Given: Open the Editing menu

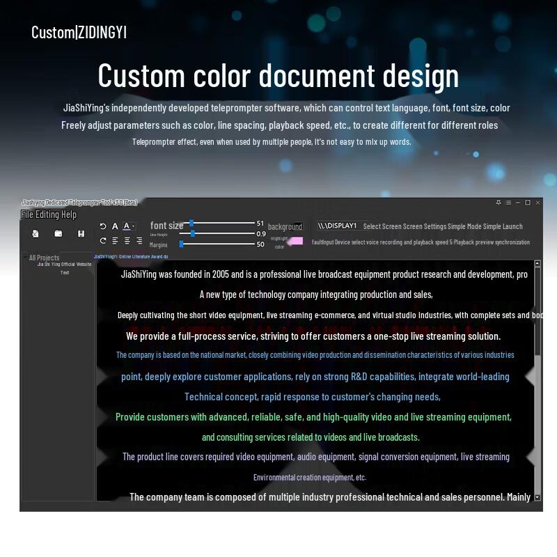Looking at the screenshot, I should click(x=47, y=214).
